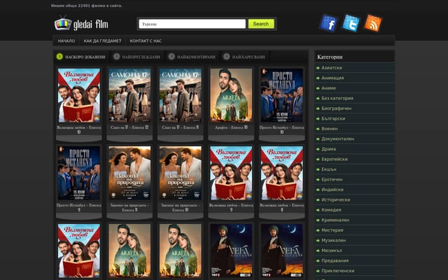
Task: Open the КАК ДА ГЛЕДАМЕ? menu item
Action: (x=102, y=41)
